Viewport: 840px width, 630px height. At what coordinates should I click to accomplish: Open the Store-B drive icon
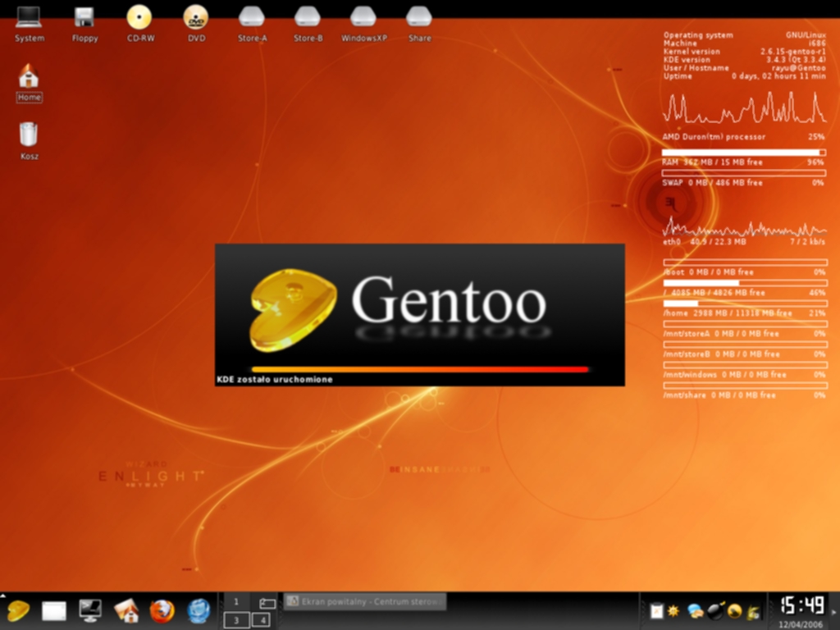tap(308, 24)
